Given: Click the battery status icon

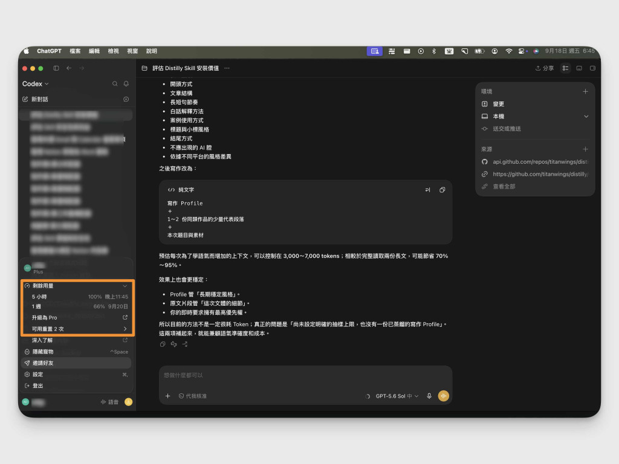Looking at the screenshot, I should point(479,51).
